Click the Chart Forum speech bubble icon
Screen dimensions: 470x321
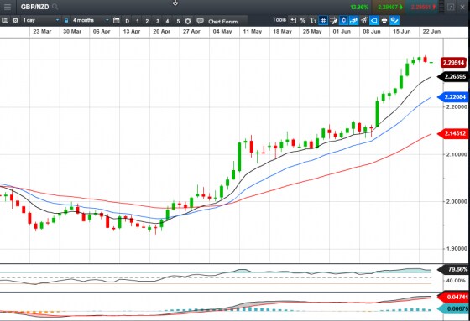pos(200,21)
